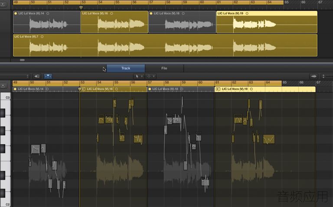333x207 pixels.
Task: Select the first mid-height gold note in region .16
Action: (x=101, y=119)
